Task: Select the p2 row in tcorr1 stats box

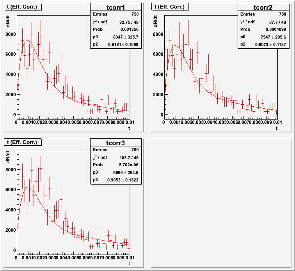Action: coord(116,44)
